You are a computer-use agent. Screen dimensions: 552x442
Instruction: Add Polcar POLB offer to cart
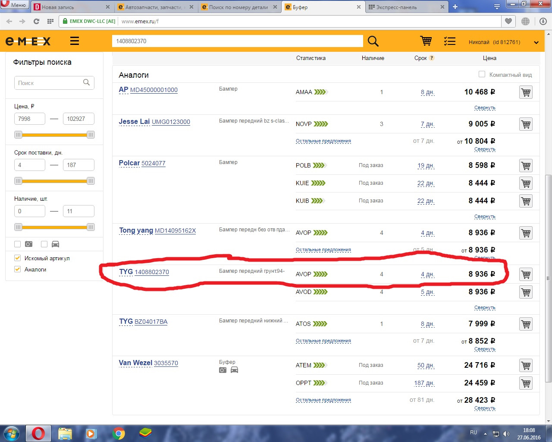point(526,166)
